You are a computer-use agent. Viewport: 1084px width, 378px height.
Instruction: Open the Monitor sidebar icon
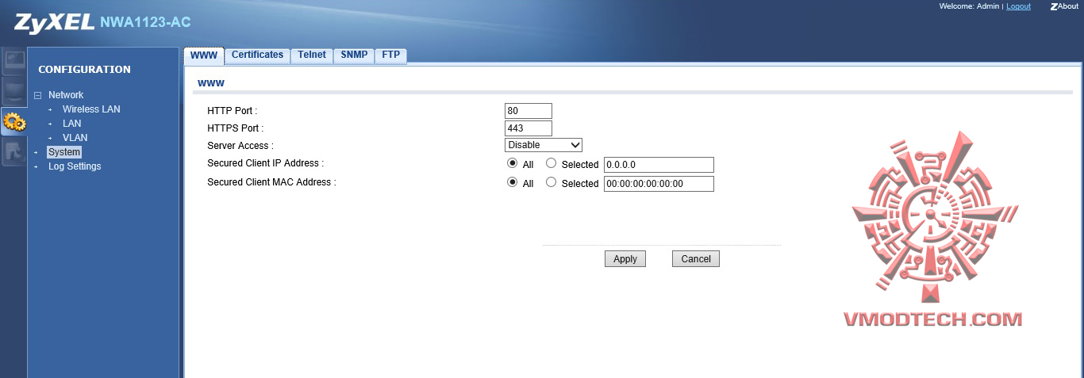click(13, 92)
